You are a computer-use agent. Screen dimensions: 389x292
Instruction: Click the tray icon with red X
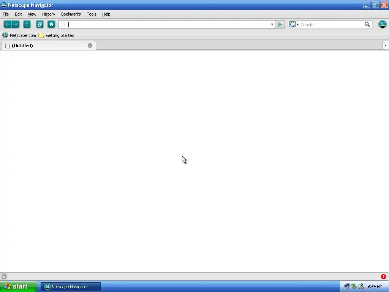[x=361, y=286]
